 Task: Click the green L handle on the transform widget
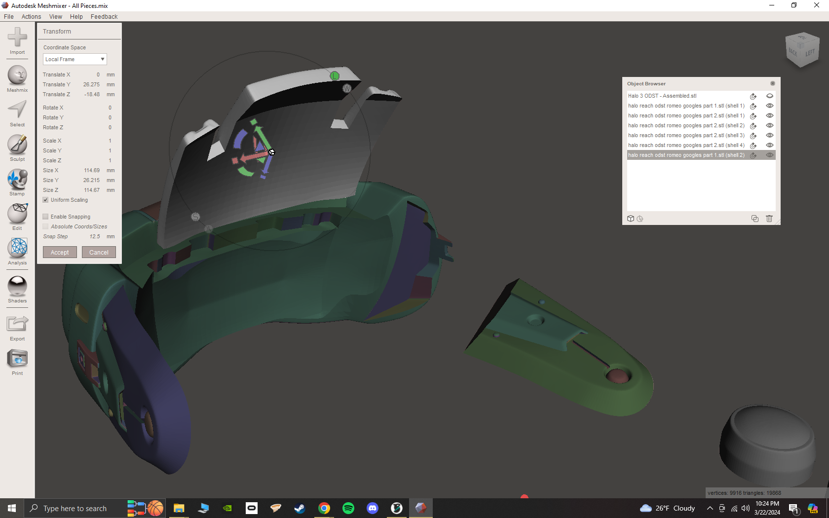(x=335, y=76)
